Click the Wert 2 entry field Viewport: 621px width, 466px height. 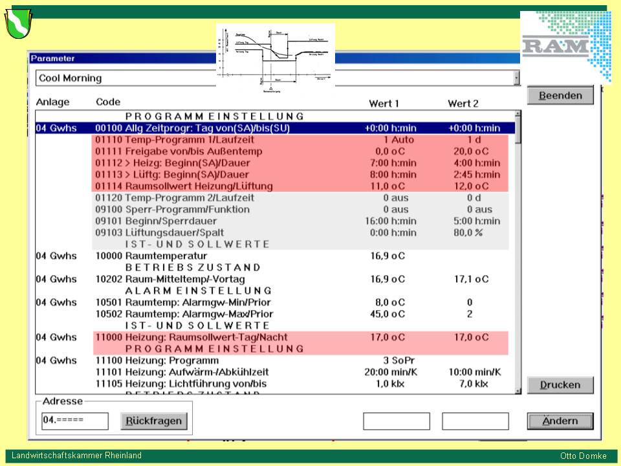(x=475, y=421)
